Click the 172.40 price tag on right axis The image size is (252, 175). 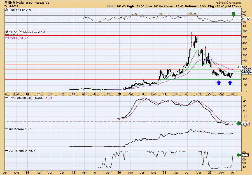(246, 71)
